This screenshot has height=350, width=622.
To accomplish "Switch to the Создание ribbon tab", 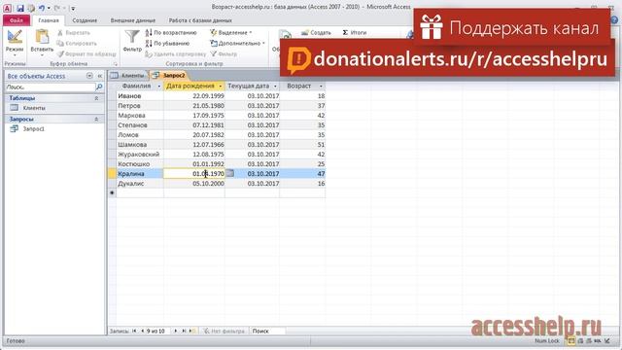I will [85, 20].
